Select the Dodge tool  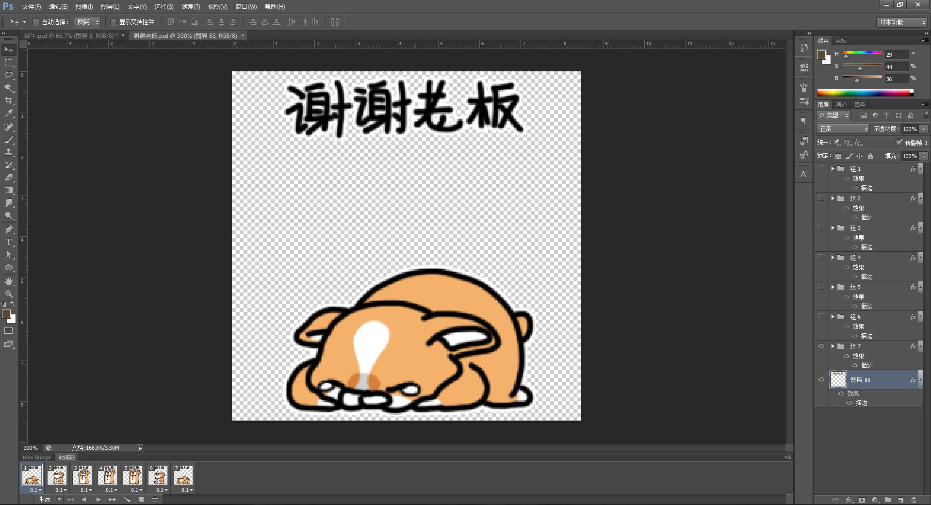coord(9,215)
